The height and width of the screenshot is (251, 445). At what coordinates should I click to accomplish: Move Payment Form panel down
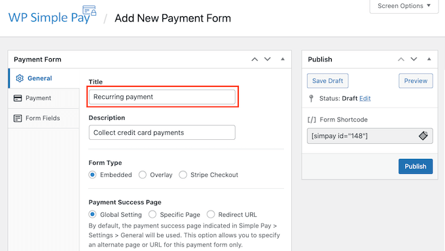click(x=268, y=59)
